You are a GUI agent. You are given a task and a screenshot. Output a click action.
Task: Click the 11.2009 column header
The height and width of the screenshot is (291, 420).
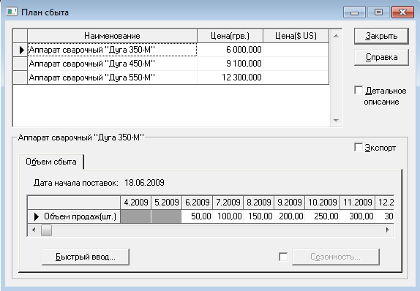[x=358, y=202]
